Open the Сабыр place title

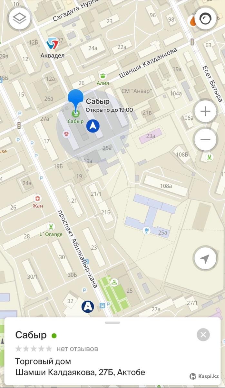31,335
